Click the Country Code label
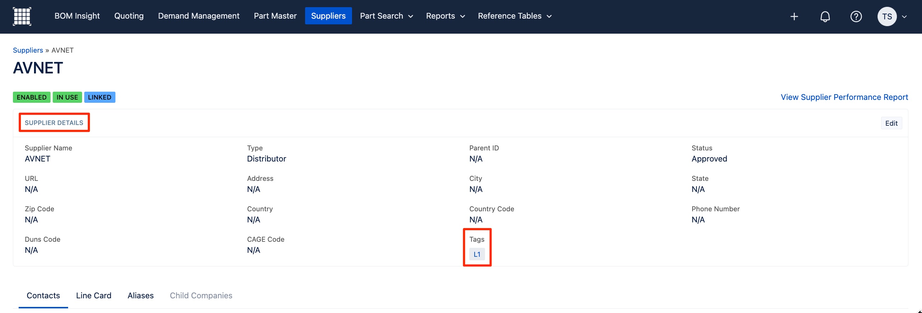 point(491,209)
